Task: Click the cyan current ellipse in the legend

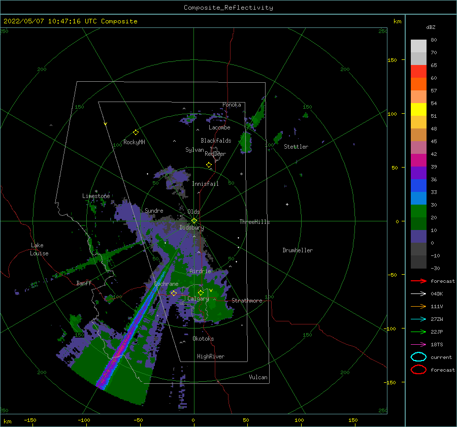Action: click(418, 357)
